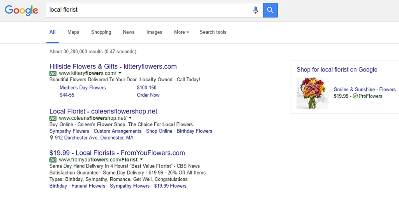Open the $100-150 sitelink
The width and height of the screenshot is (399, 199).
point(147,88)
